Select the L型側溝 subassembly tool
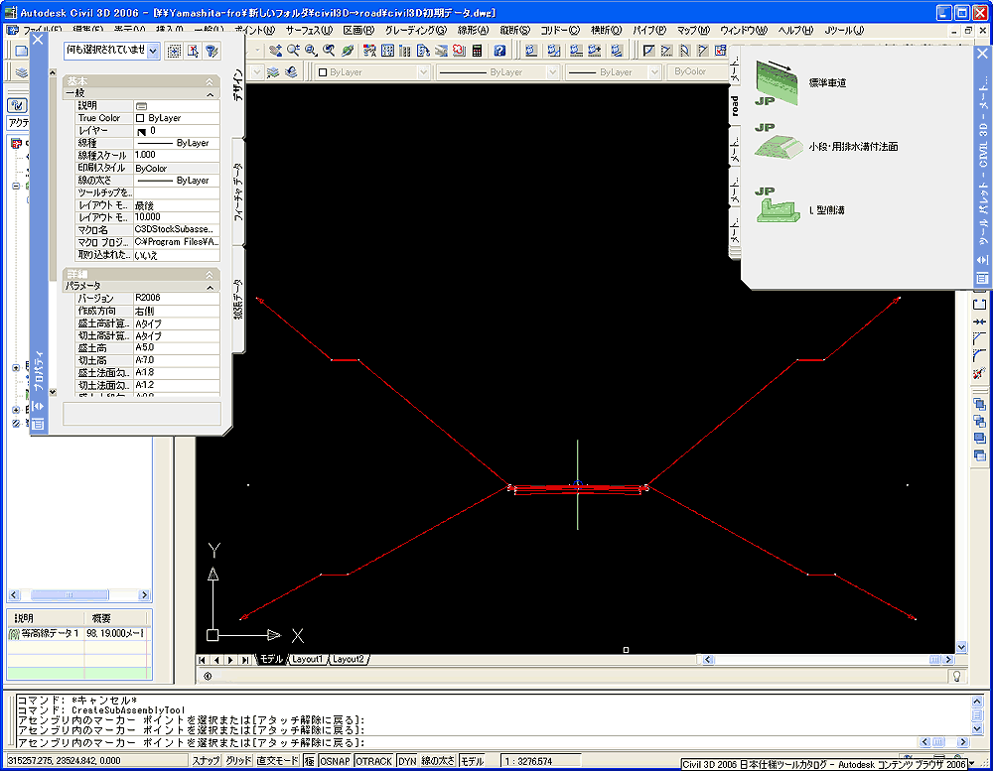 click(800, 209)
